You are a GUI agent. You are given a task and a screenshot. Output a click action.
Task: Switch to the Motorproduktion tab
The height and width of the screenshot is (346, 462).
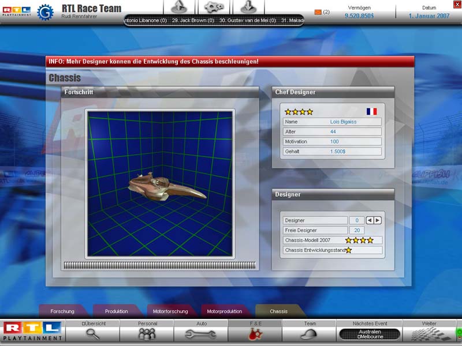pyautogui.click(x=225, y=311)
